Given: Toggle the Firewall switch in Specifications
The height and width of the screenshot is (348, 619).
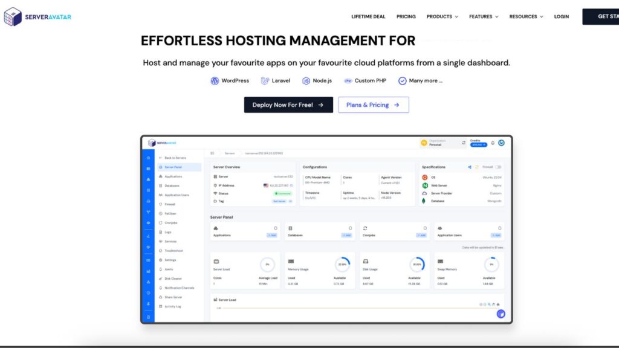Looking at the screenshot, I should pyautogui.click(x=498, y=167).
